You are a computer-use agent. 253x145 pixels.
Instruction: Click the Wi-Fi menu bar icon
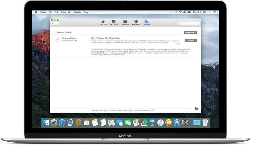point(180,12)
